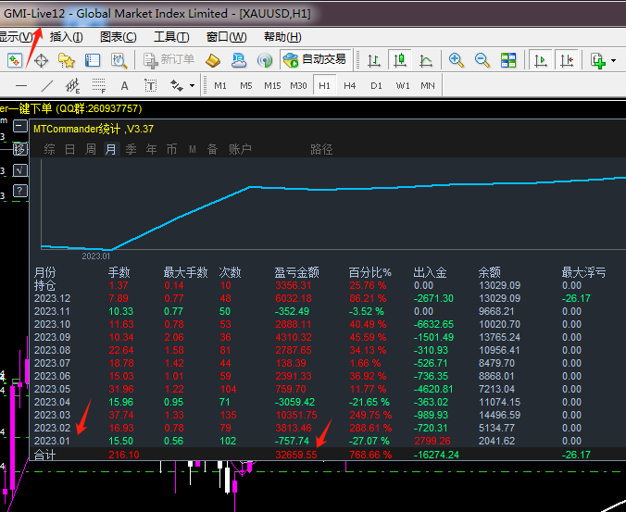Select the H4 timeframe

coord(349,86)
